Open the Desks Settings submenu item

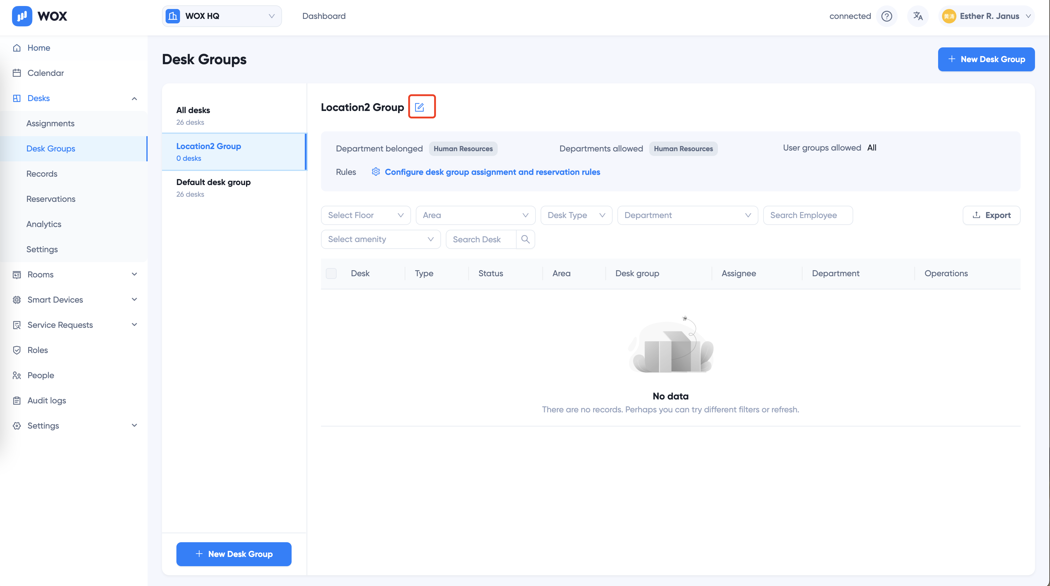point(42,250)
